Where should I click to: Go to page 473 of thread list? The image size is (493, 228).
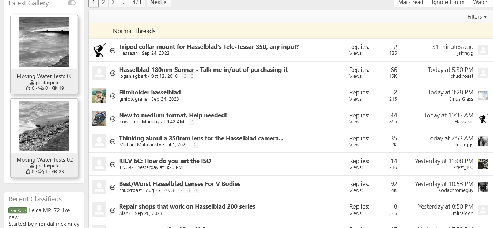[x=137, y=3]
